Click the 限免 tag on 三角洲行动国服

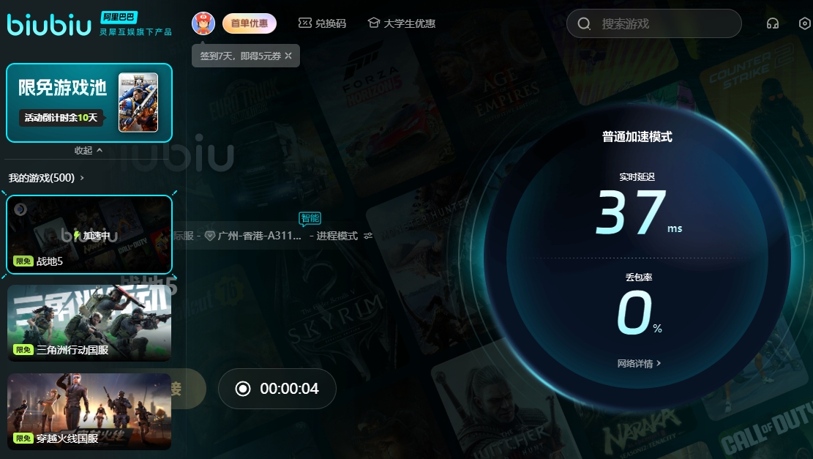click(23, 350)
